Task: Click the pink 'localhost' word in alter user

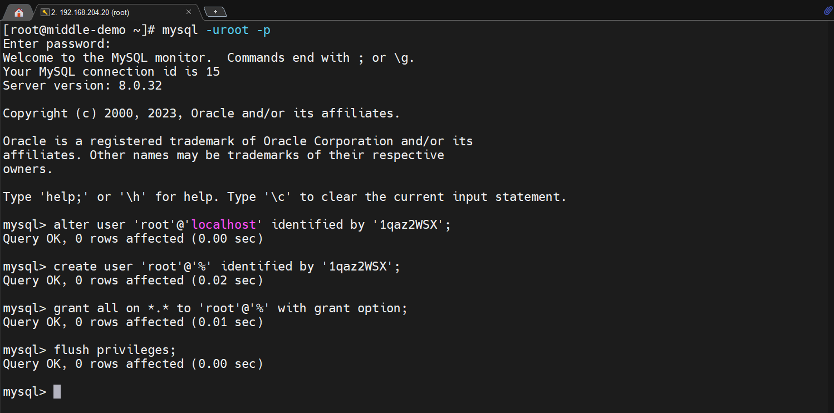Action: (x=224, y=225)
